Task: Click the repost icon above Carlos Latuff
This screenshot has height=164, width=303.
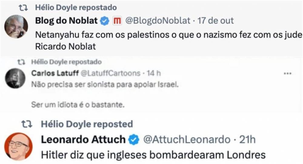Action: click(x=21, y=63)
